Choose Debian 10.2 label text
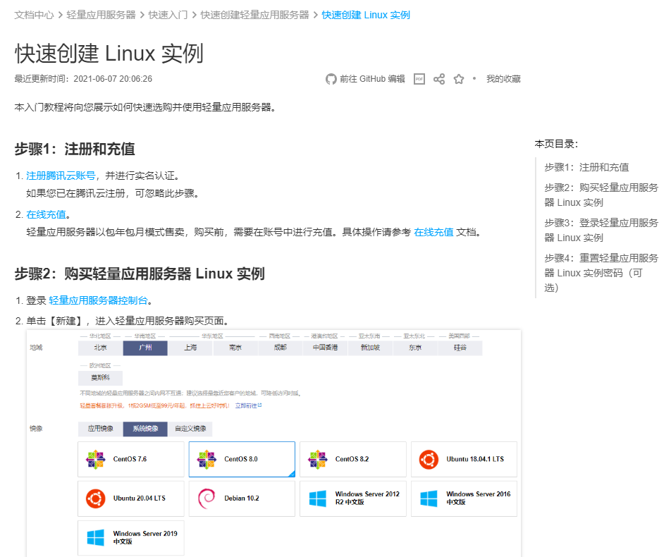 point(241,498)
